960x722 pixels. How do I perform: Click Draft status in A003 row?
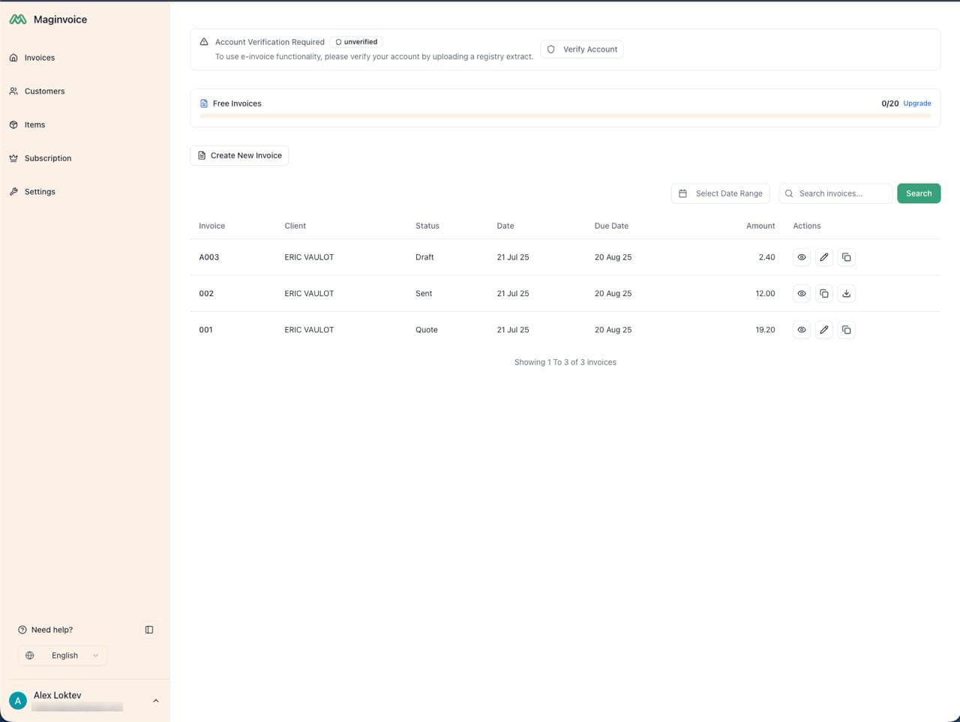(x=424, y=257)
